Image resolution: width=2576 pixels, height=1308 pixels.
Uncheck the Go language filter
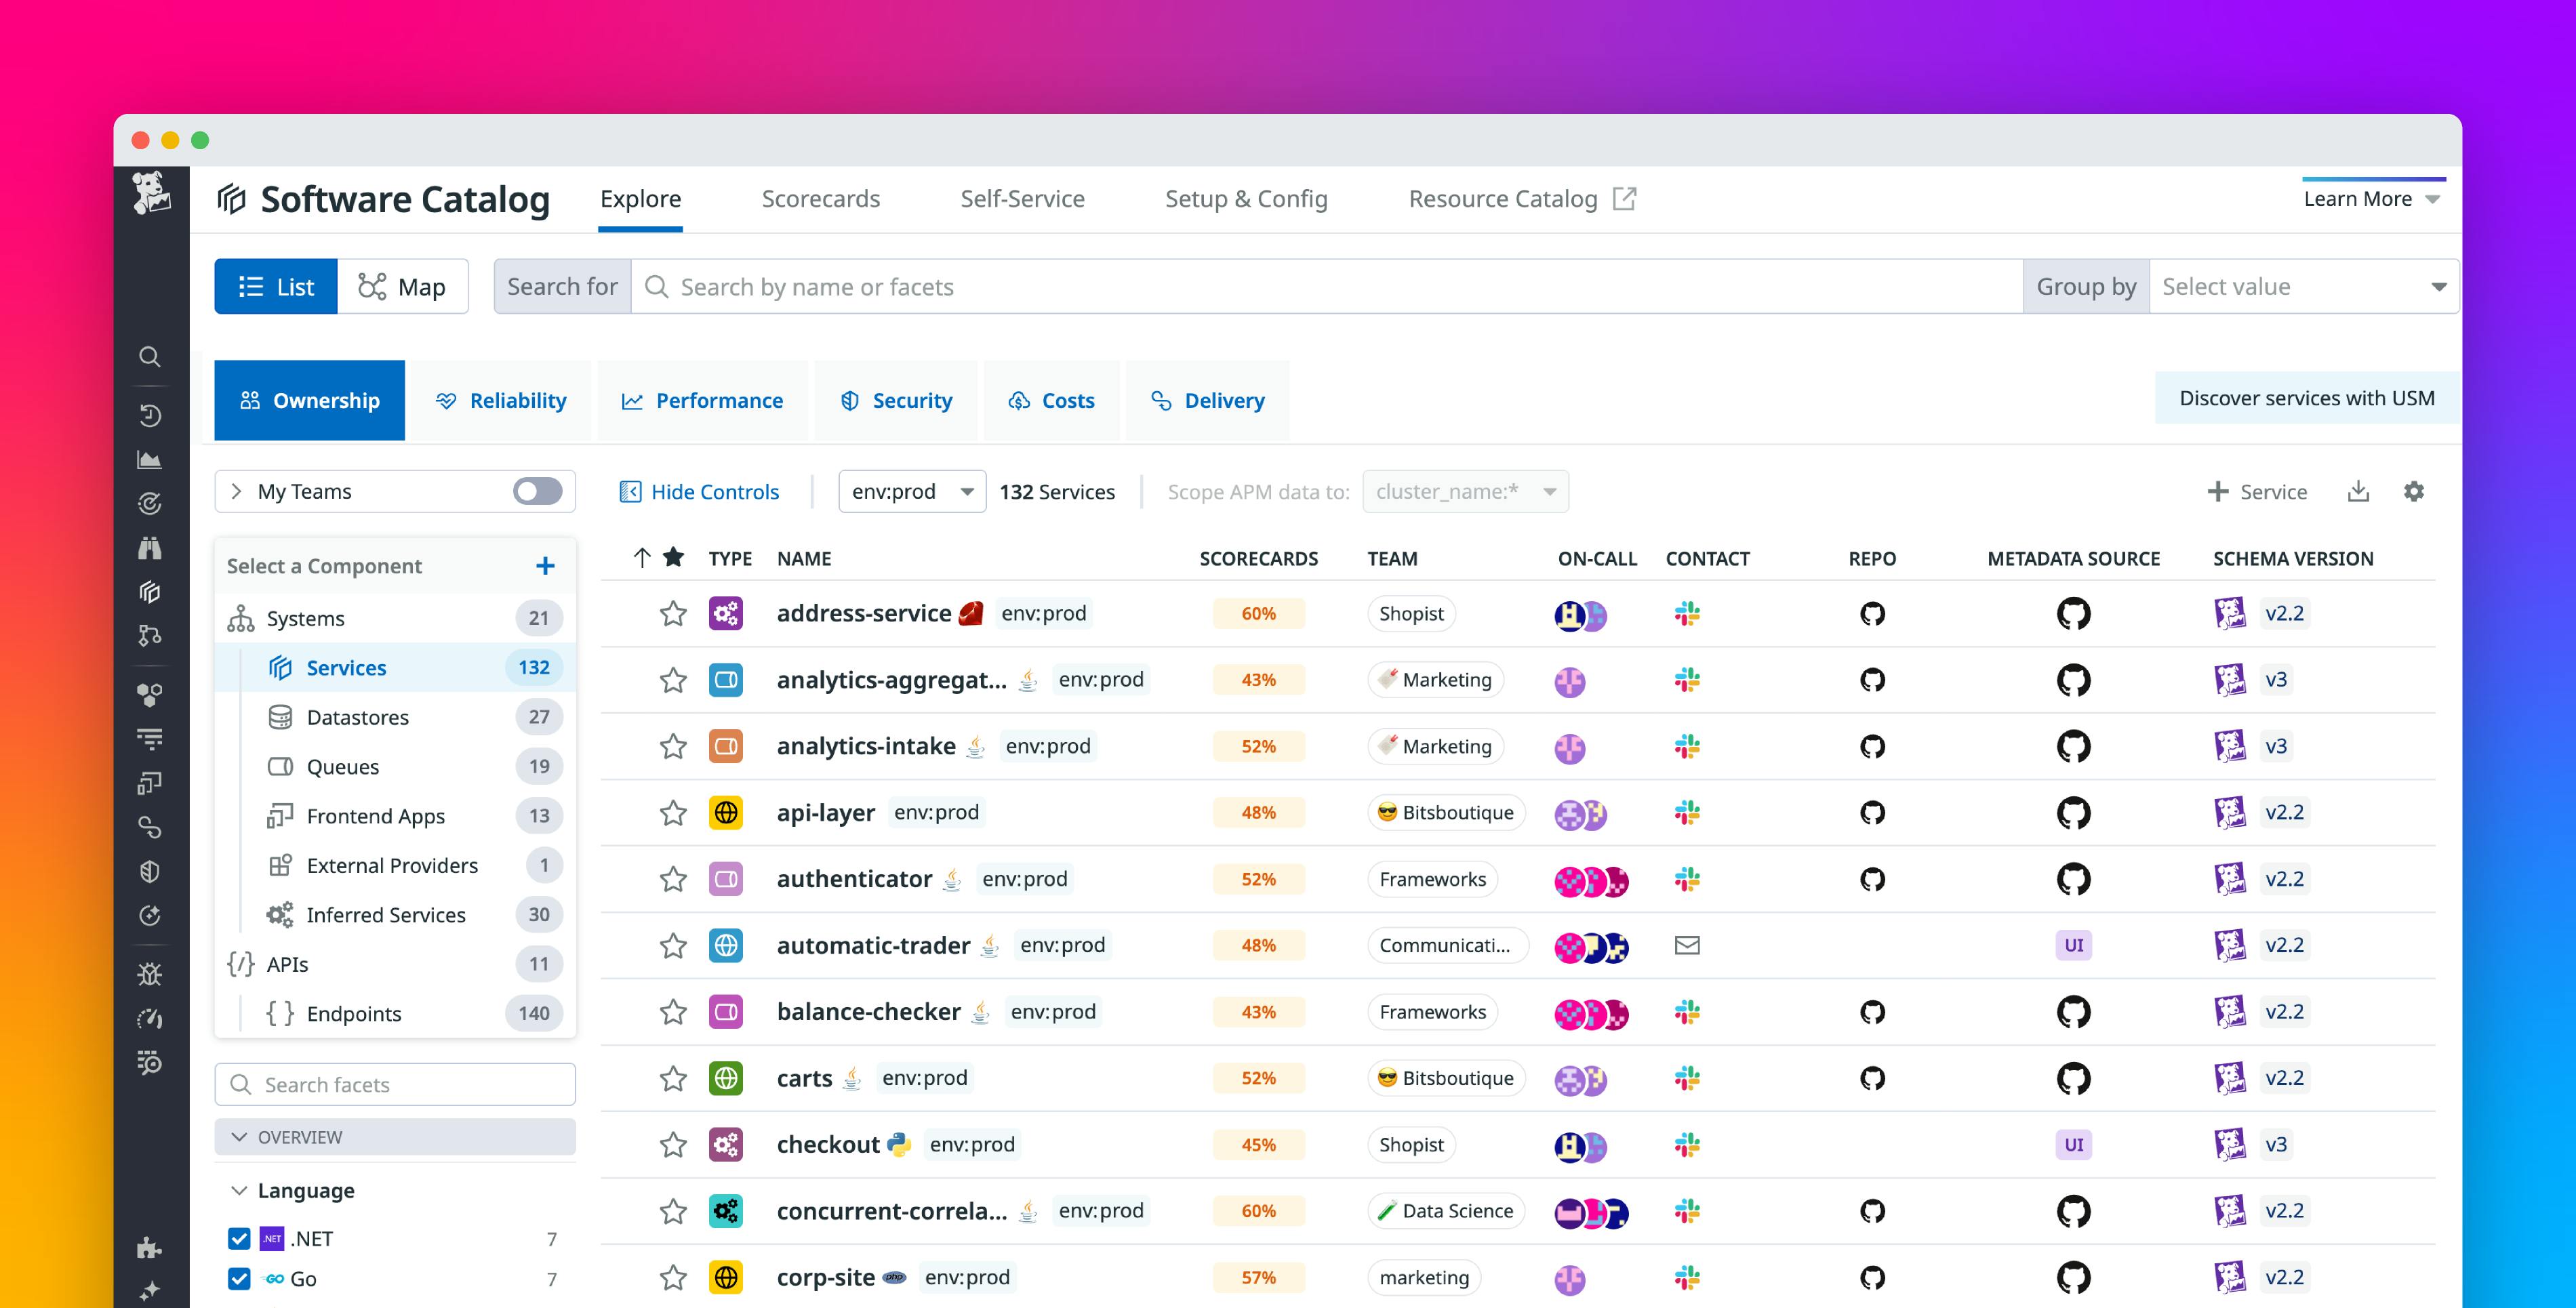click(239, 1278)
